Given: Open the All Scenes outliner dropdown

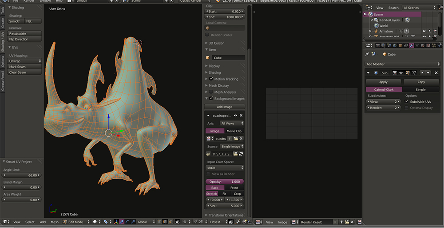Looking at the screenshot, I should click(420, 8).
